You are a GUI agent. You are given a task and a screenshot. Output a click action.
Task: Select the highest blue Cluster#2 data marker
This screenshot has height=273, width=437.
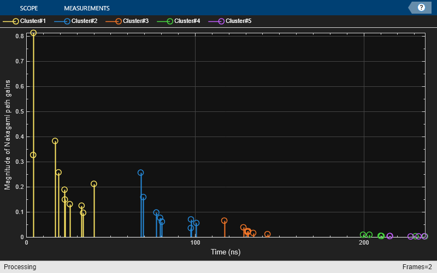tap(141, 173)
